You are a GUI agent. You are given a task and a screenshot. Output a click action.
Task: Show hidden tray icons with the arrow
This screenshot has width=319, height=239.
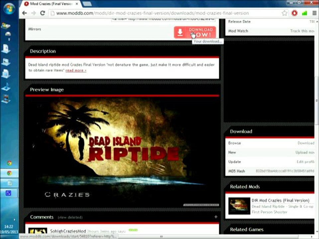tap(14, 220)
